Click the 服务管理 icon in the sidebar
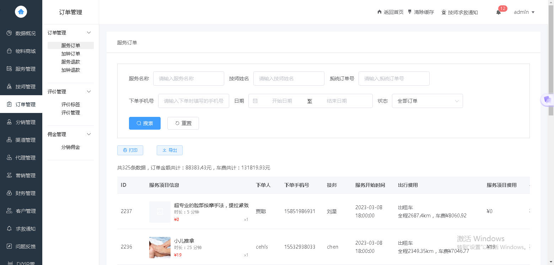Screen dimensions: 554x265 coord(9,69)
